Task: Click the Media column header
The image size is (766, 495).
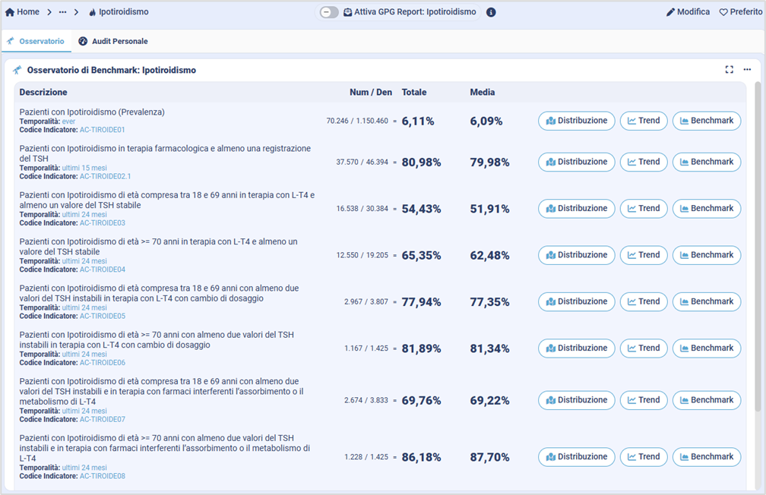Action: pyautogui.click(x=482, y=93)
